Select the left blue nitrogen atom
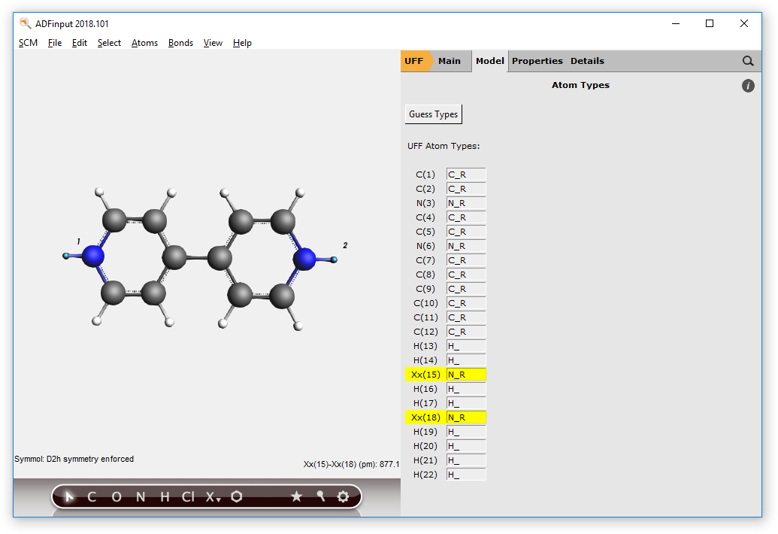The width and height of the screenshot is (778, 534). coord(92,256)
